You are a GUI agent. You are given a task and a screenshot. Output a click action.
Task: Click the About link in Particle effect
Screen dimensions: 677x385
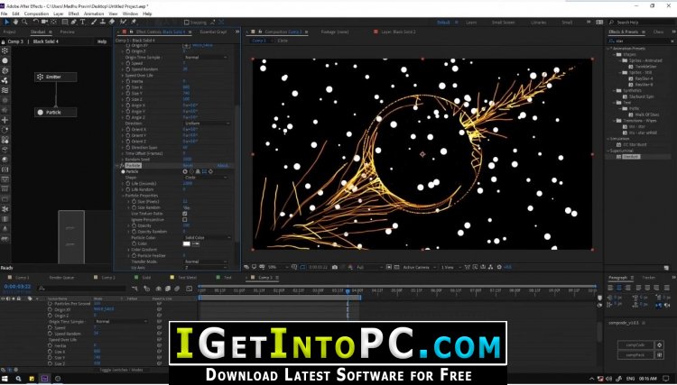pos(222,166)
